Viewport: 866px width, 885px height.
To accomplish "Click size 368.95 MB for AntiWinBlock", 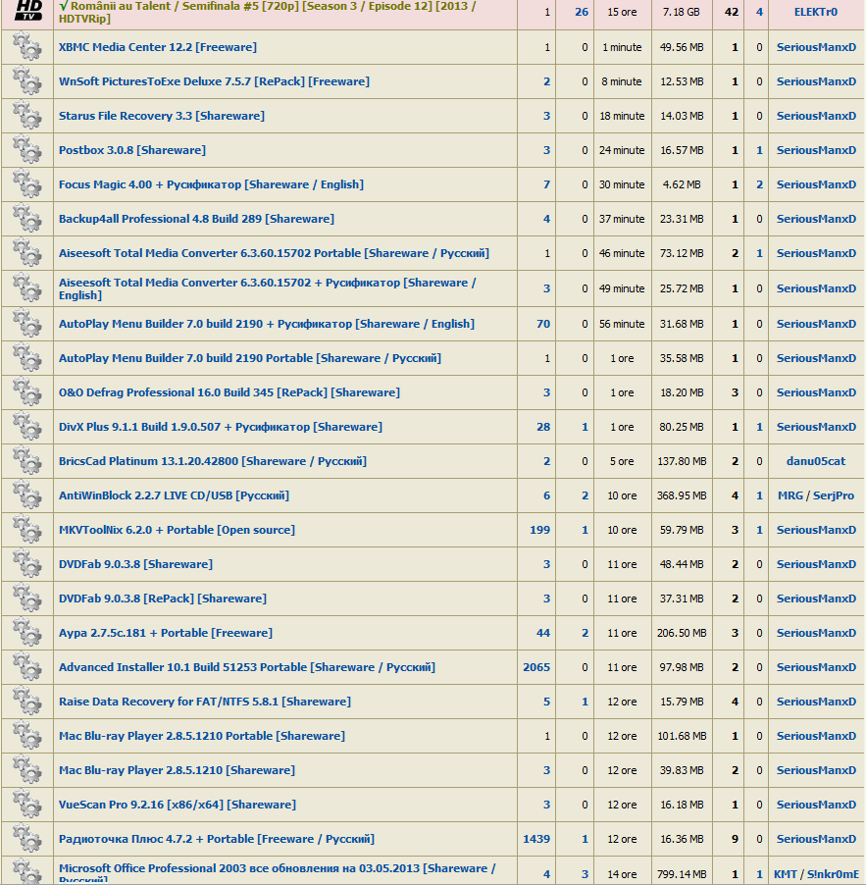I will (682, 496).
